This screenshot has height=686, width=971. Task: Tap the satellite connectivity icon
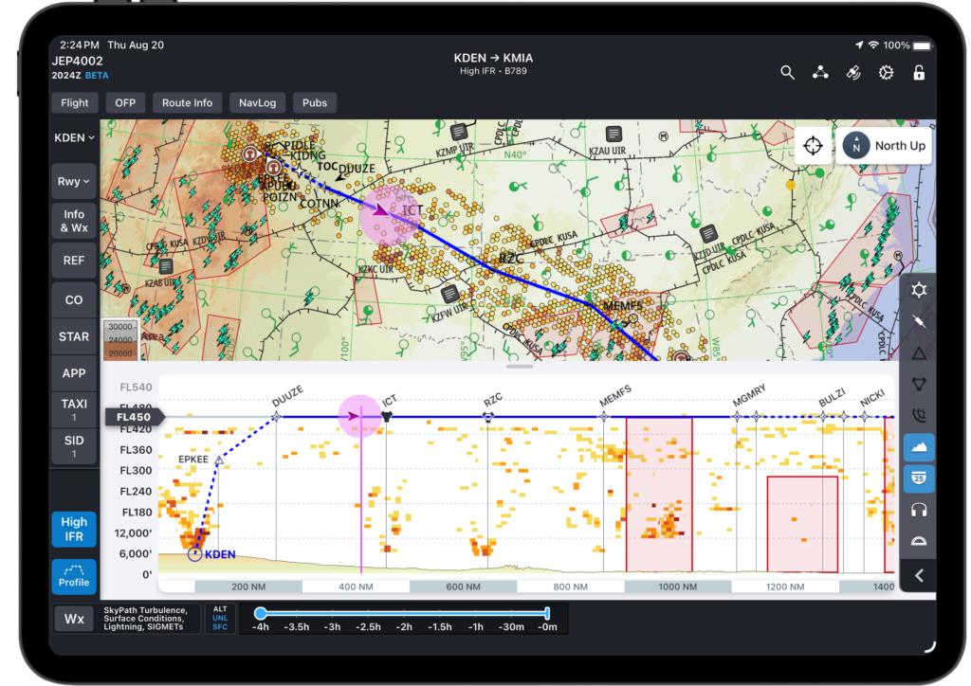click(x=853, y=72)
